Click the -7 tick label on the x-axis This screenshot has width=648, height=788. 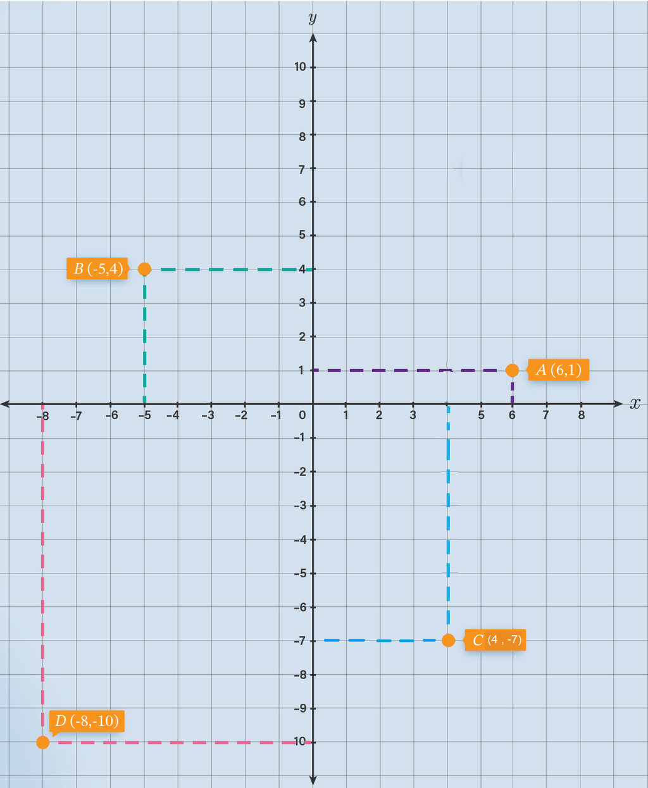tap(76, 416)
